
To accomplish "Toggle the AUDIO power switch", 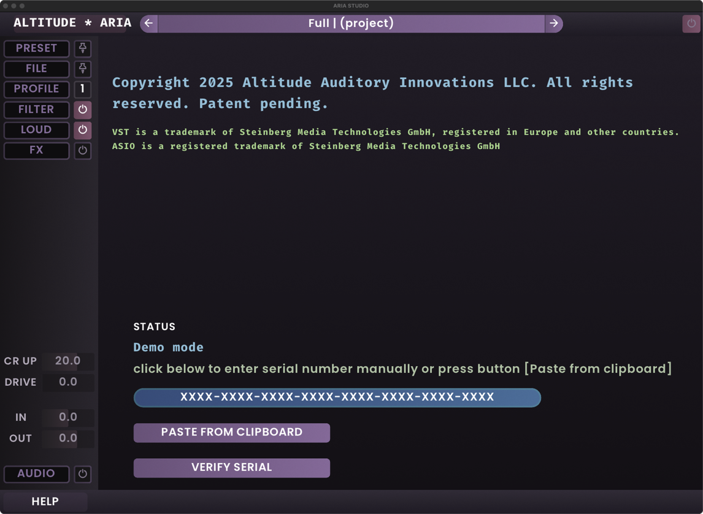I will coord(83,474).
